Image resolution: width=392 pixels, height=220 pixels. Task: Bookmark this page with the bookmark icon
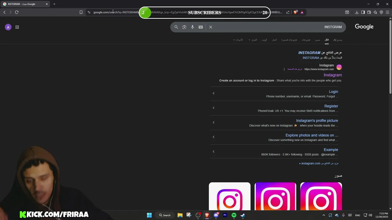click(x=81, y=12)
